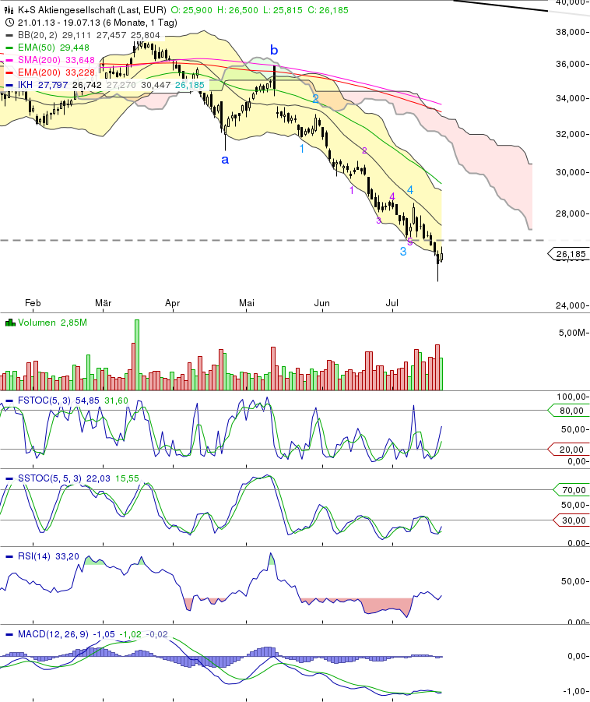Click the blue IKH legend marker
Image resolution: width=590 pixels, height=702 pixels.
[x=9, y=85]
